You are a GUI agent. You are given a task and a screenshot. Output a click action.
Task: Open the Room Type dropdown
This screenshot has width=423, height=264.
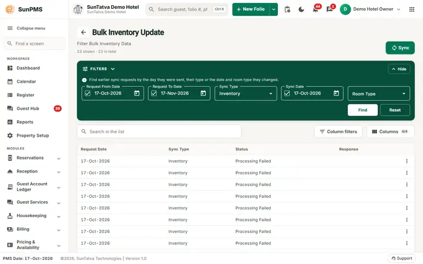[x=378, y=93]
